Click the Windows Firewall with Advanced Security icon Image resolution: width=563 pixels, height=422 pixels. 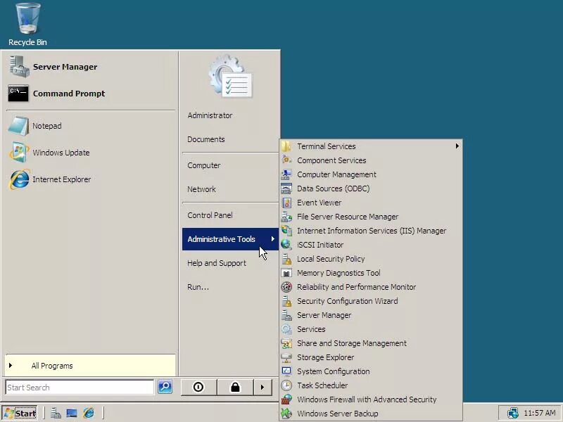tap(286, 399)
